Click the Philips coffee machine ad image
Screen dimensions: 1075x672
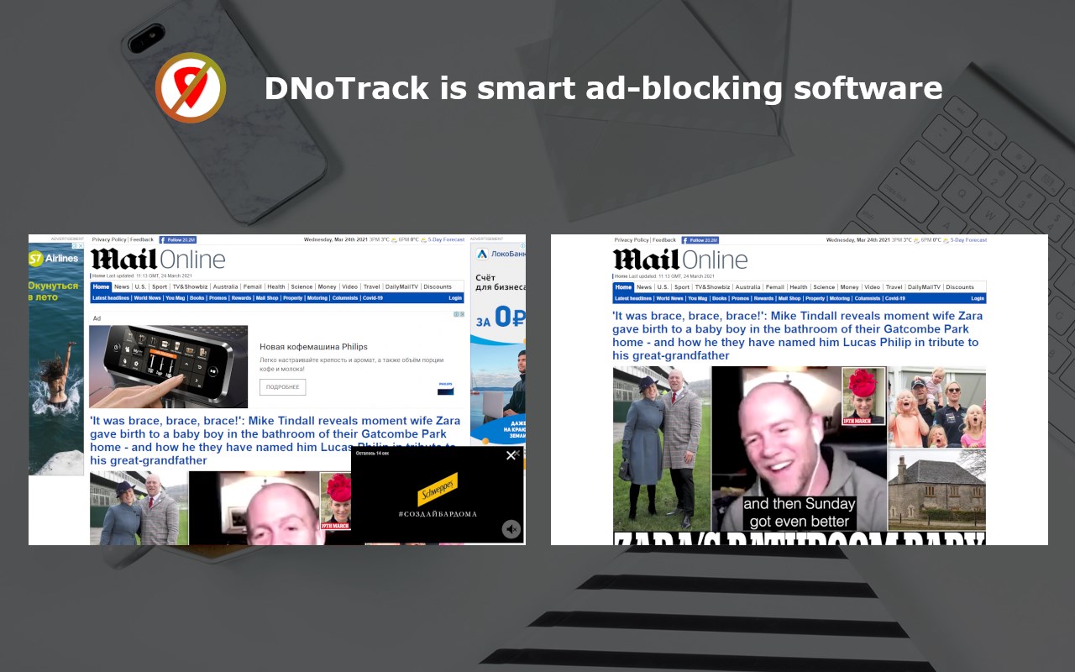(169, 366)
